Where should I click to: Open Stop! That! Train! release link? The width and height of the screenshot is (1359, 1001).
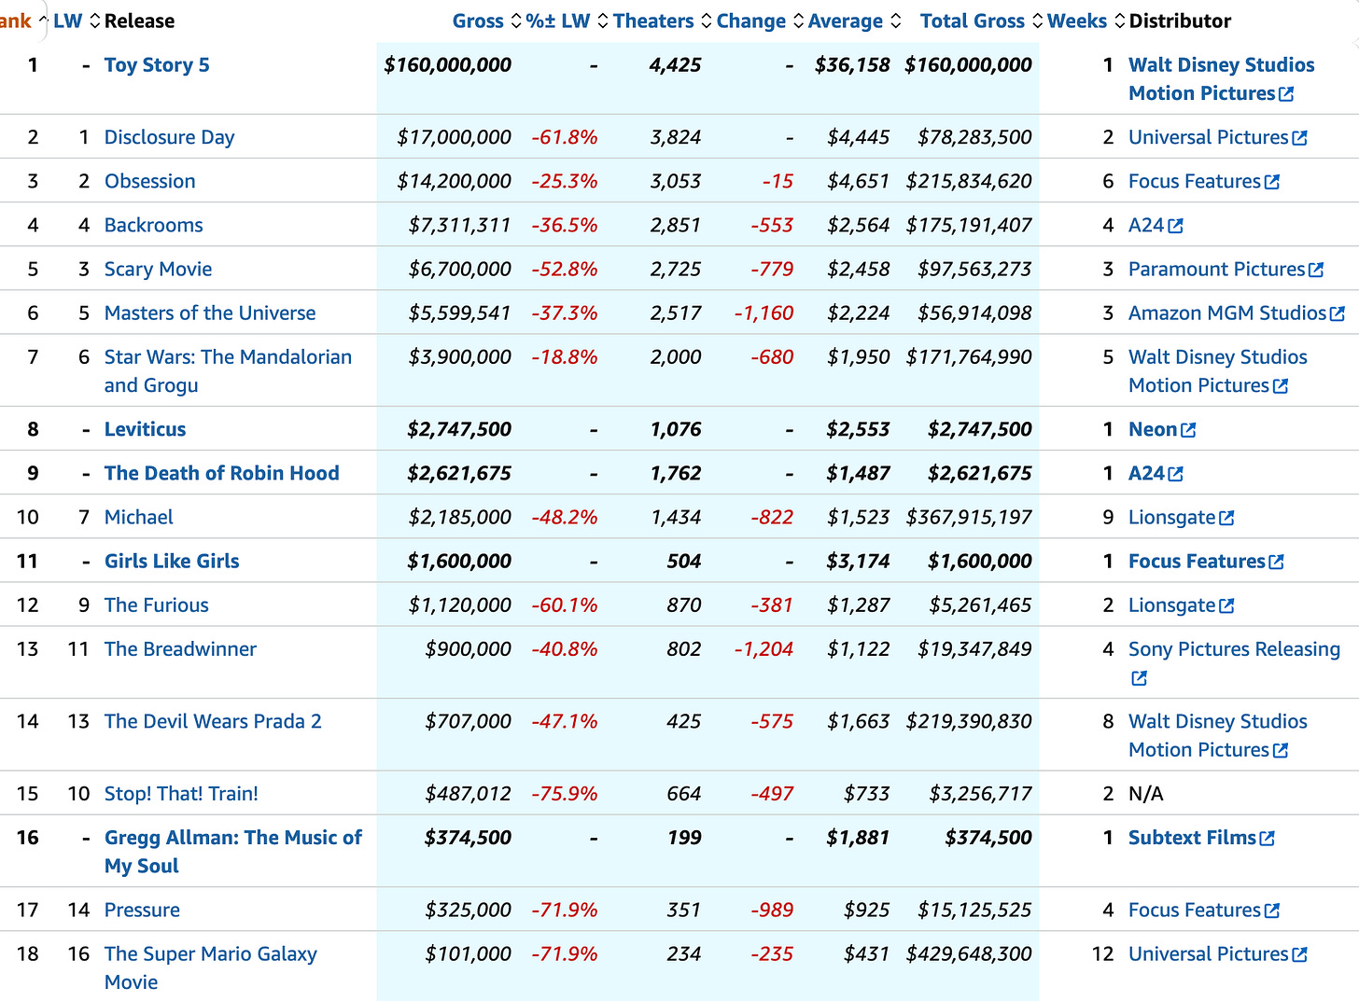(181, 794)
